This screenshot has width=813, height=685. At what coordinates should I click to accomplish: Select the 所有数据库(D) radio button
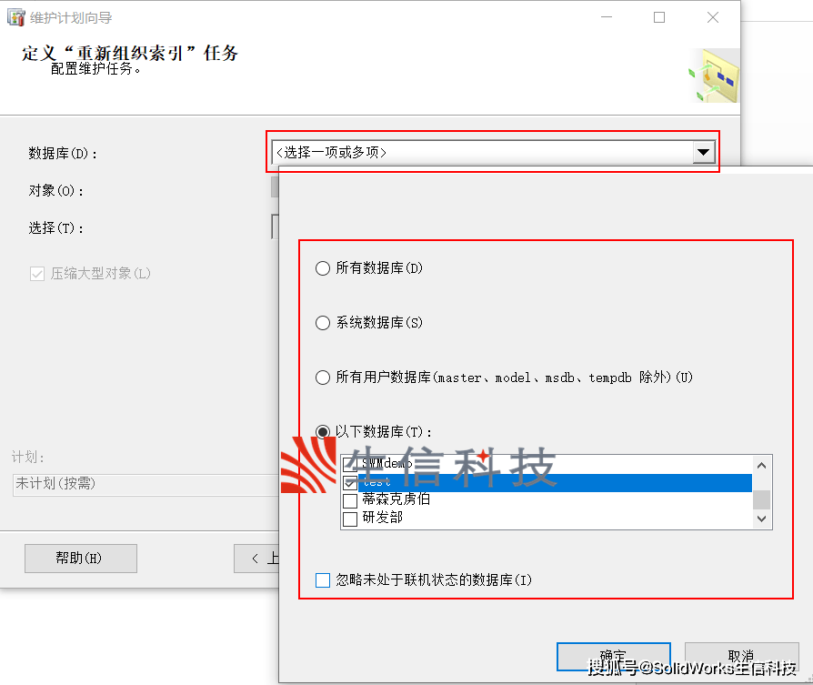(x=323, y=268)
